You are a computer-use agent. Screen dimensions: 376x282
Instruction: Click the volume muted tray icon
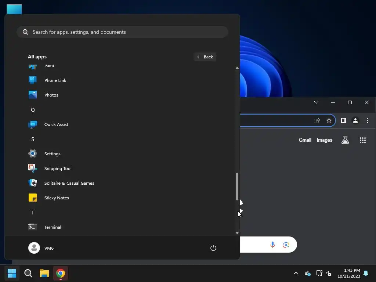[x=329, y=273]
